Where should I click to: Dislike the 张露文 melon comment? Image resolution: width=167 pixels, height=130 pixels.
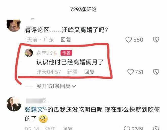coord(156,128)
